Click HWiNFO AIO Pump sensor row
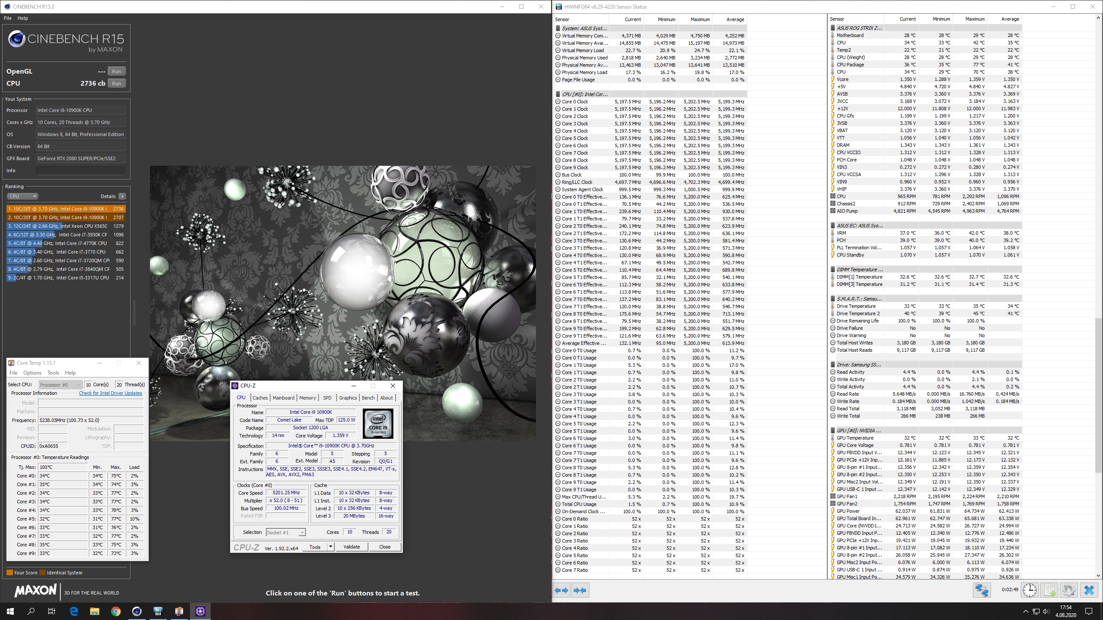Image resolution: width=1103 pixels, height=620 pixels. point(925,211)
